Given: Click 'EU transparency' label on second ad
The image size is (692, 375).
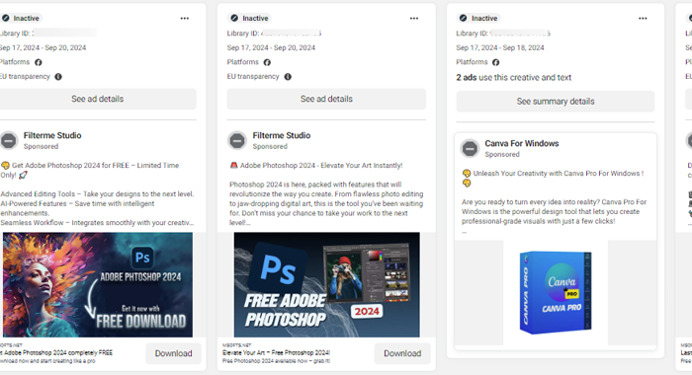Looking at the screenshot, I should point(253,77).
